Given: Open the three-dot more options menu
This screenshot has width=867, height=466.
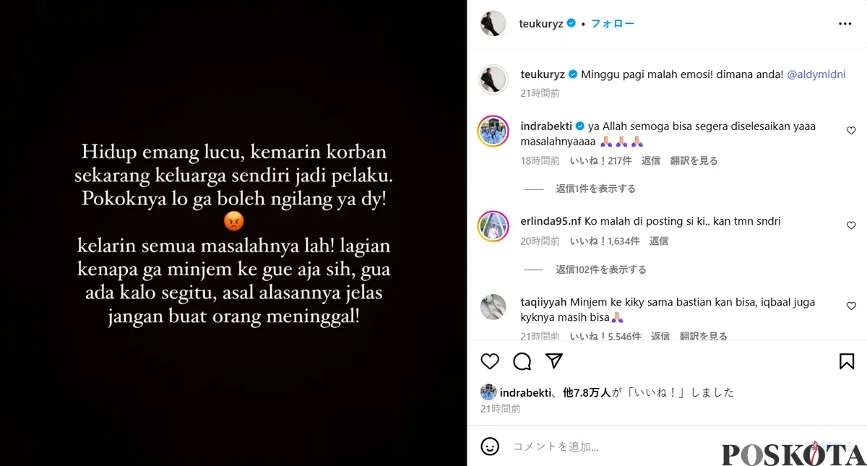Looking at the screenshot, I should 845,24.
